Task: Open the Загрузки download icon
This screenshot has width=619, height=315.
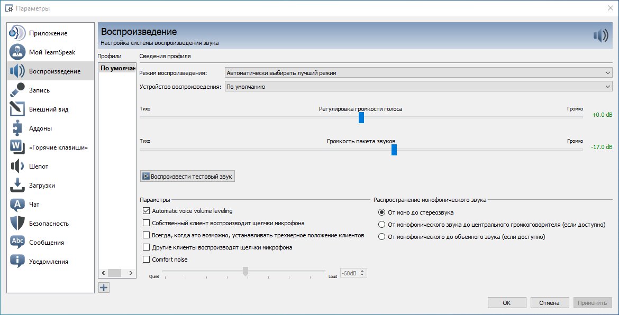Action: (17, 186)
